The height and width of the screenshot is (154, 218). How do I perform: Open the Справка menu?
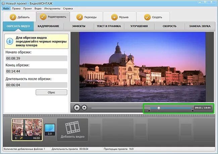tap(68, 8)
